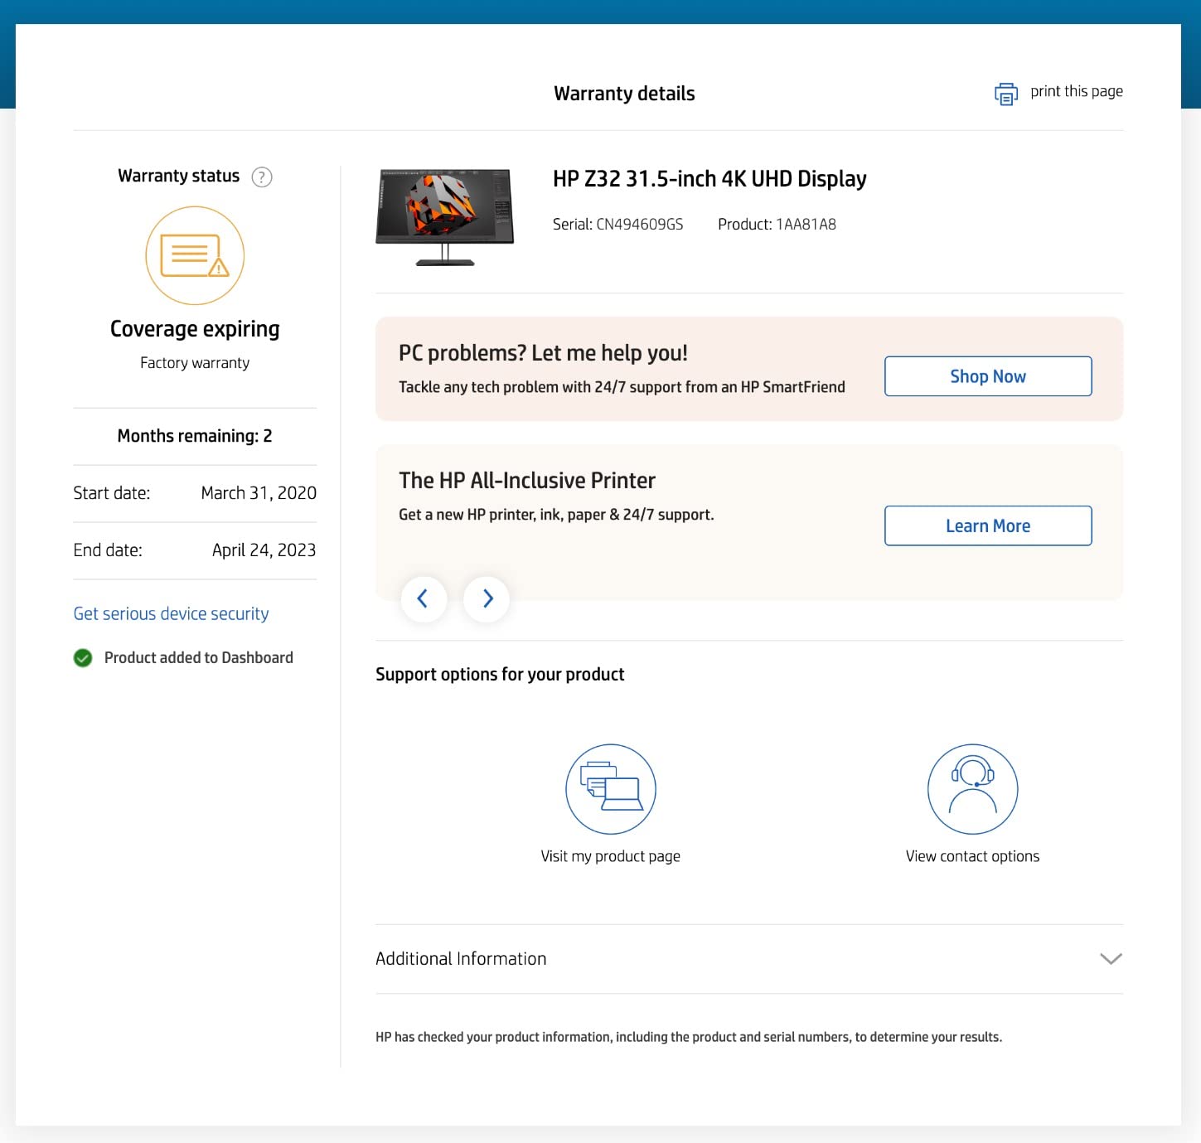Click the Coverage expiring warranty badge icon
Image resolution: width=1201 pixels, height=1143 pixels.
click(x=195, y=255)
